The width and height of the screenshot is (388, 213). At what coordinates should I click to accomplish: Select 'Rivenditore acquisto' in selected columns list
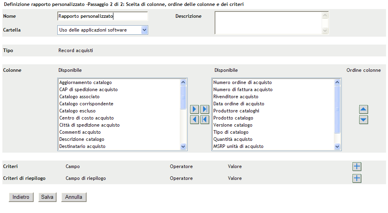(236, 97)
